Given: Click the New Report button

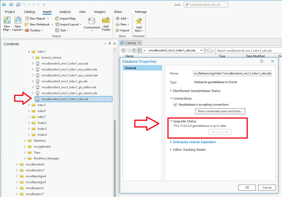Looking at the screenshot, I should click(37, 18).
